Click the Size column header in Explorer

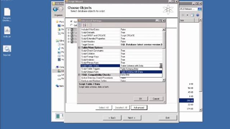(x=187, y=20)
